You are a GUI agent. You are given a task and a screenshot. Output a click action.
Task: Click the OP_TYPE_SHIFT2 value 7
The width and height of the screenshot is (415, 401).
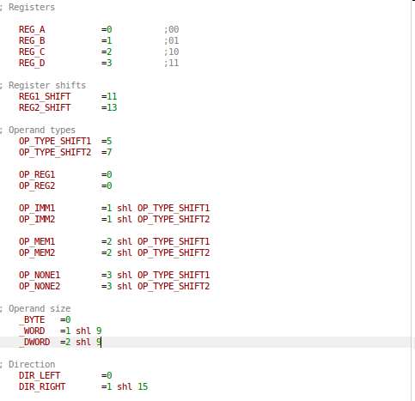pos(109,152)
